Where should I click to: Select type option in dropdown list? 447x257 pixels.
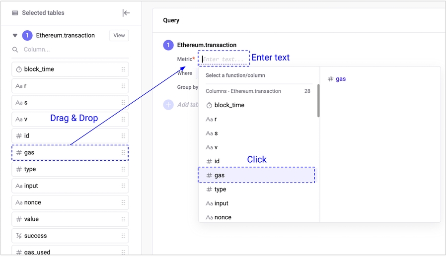(x=220, y=190)
